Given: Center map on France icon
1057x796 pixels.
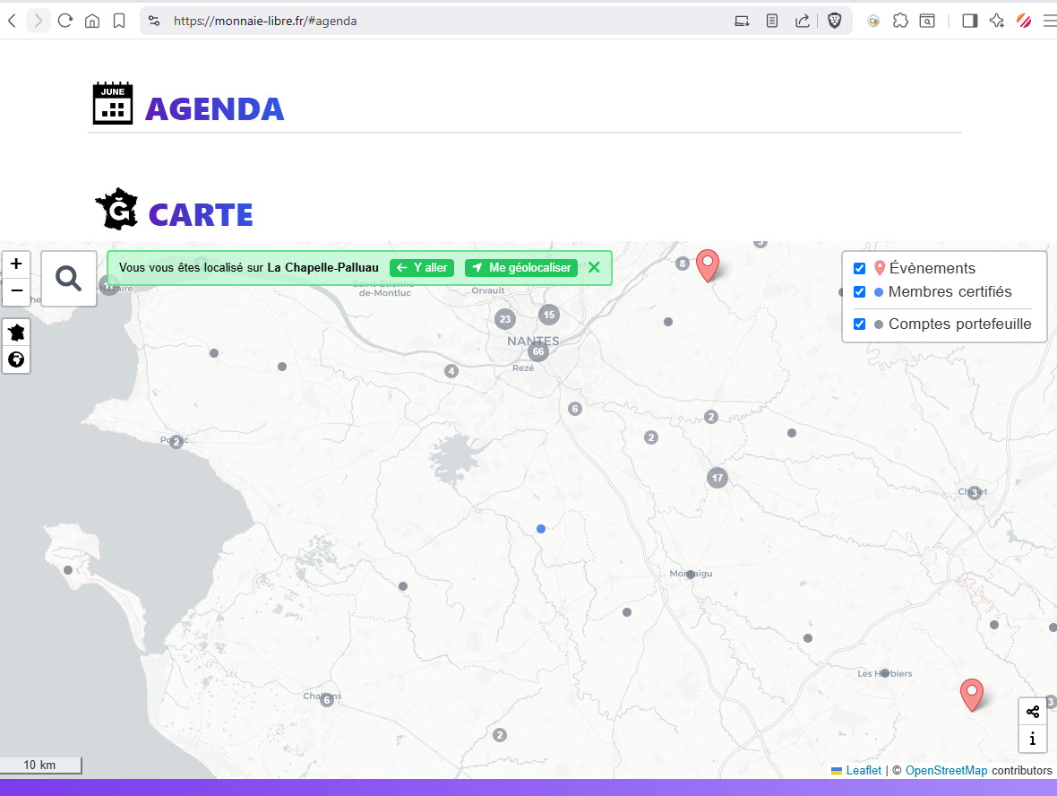Looking at the screenshot, I should [16, 333].
